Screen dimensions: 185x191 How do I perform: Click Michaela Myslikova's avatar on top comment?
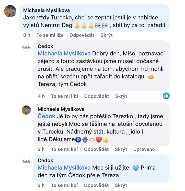pyautogui.click(x=10, y=11)
